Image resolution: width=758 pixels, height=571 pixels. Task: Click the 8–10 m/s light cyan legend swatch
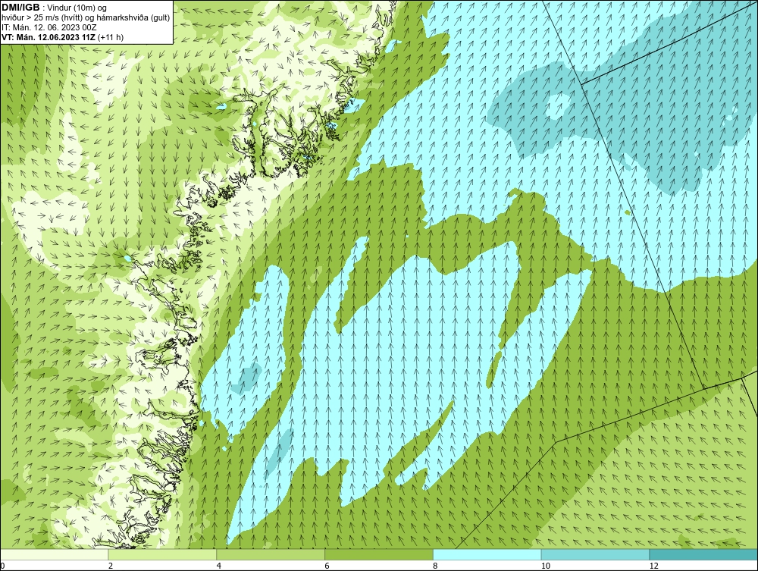(487, 554)
